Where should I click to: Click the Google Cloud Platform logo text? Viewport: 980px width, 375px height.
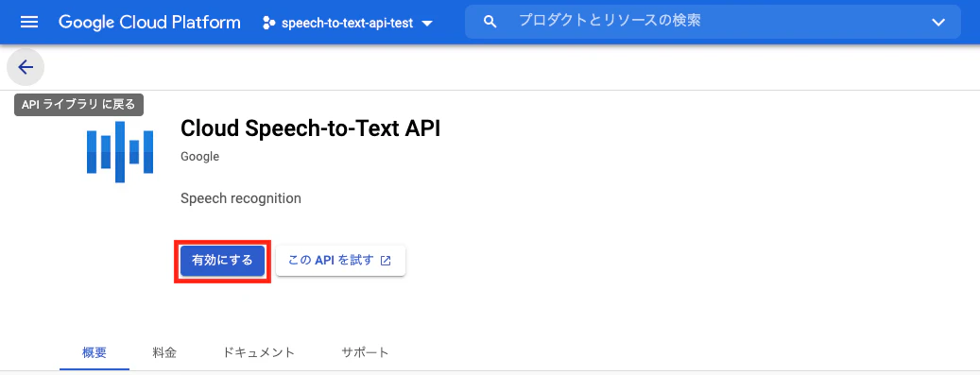click(149, 23)
